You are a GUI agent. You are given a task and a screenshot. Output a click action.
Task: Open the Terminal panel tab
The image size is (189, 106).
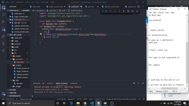74,83
